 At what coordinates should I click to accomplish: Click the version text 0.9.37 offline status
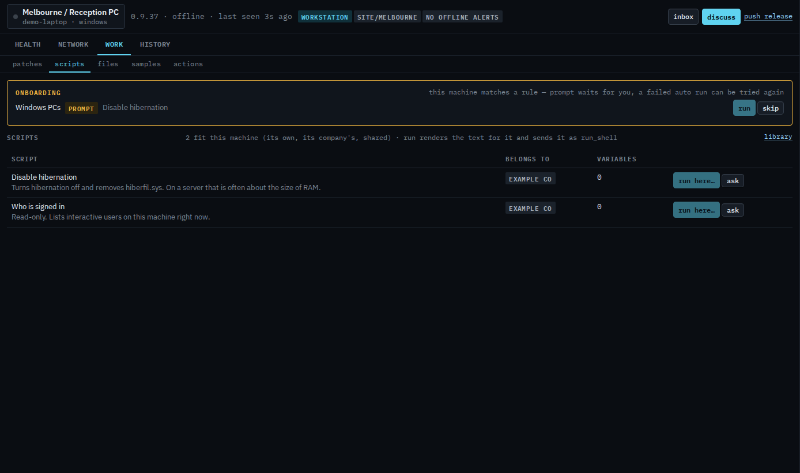212,17
